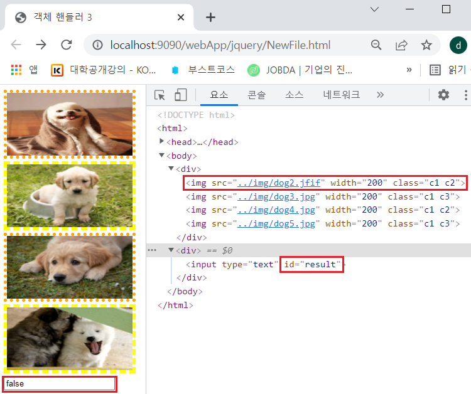Click the browser back arrow
Image resolution: width=471 pixels, height=394 pixels.
tap(16, 45)
